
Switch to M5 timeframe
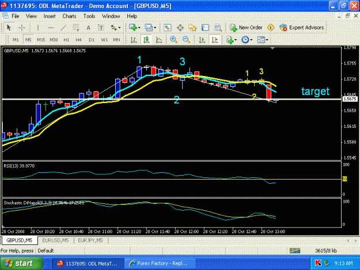[28, 40]
